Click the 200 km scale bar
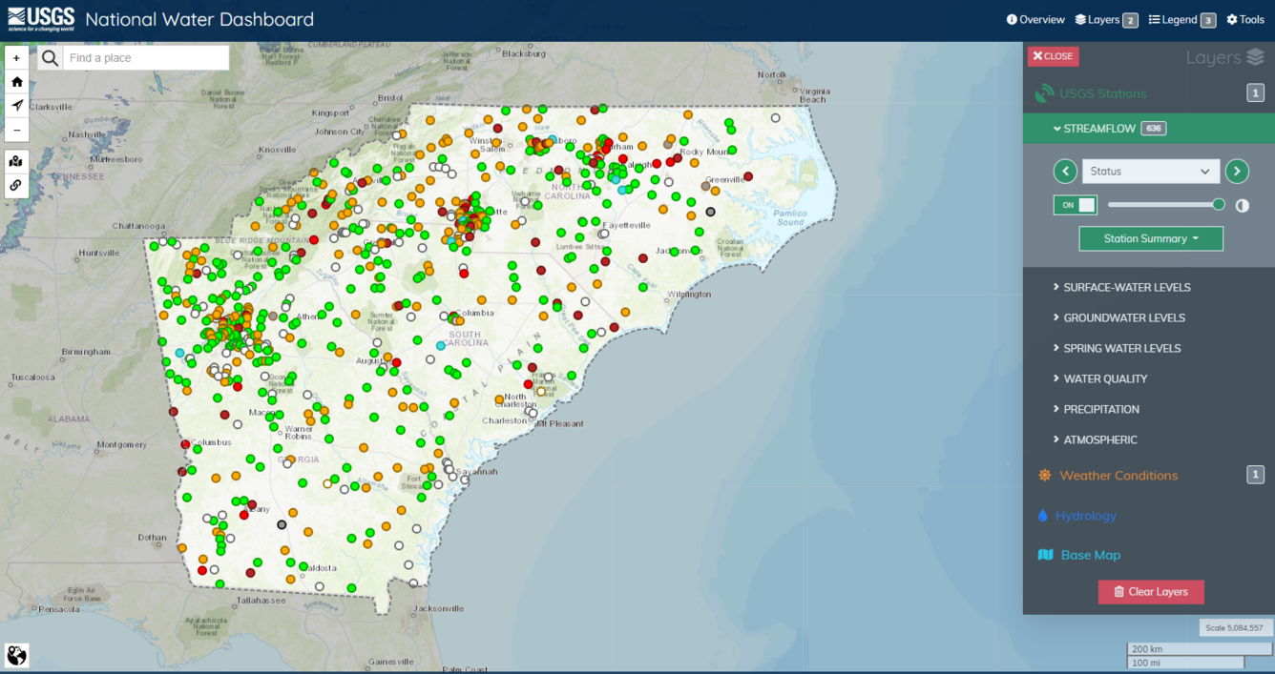The width and height of the screenshot is (1275, 674). click(1200, 649)
